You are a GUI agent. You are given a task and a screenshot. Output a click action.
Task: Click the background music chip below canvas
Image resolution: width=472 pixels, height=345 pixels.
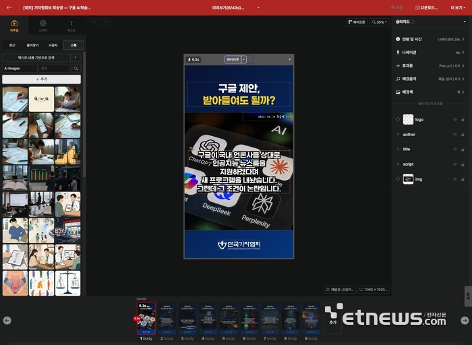tap(340, 289)
